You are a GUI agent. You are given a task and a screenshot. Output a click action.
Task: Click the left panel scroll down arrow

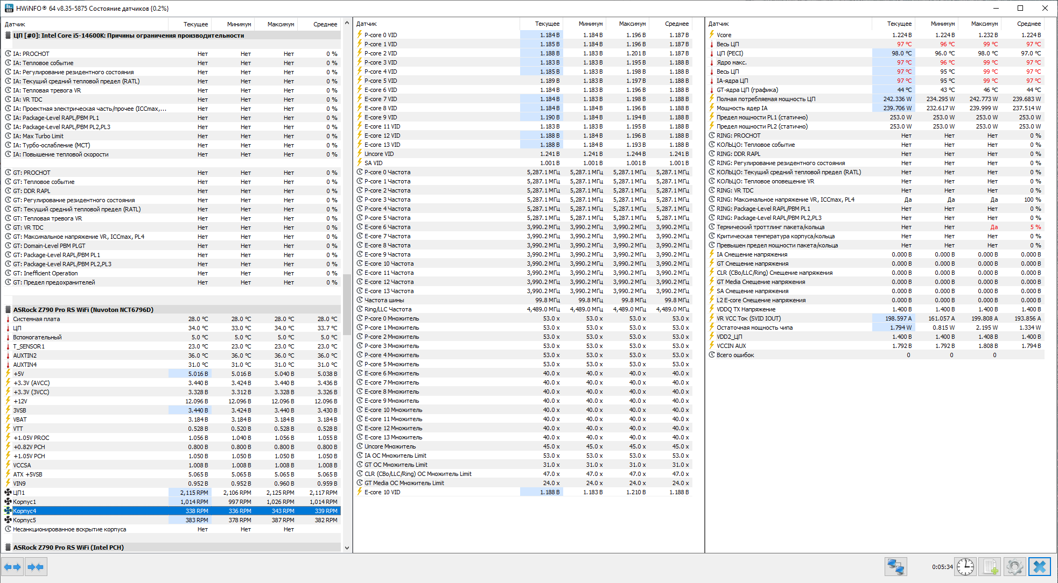coord(347,548)
